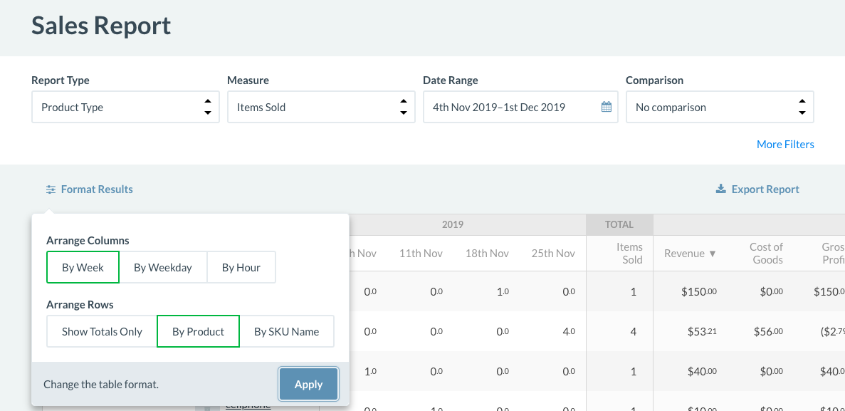Click the 25th Nov column header

click(553, 254)
